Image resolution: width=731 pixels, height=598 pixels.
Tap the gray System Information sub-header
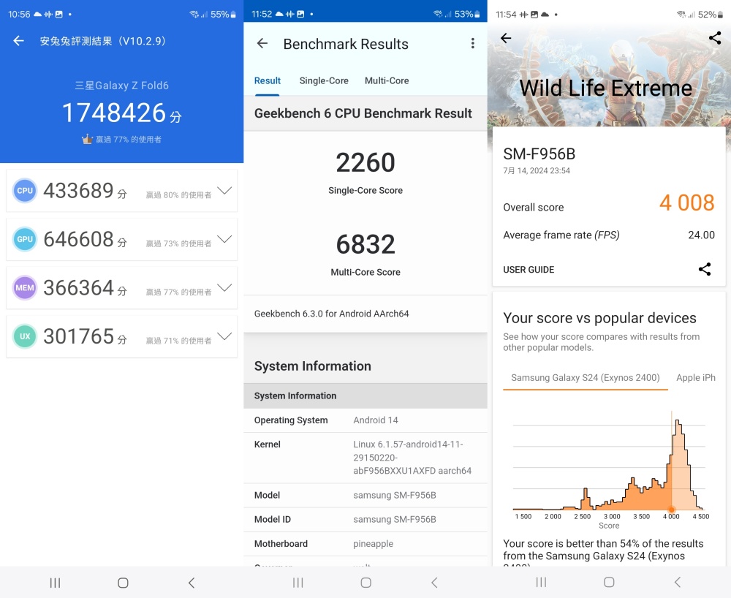coord(365,395)
